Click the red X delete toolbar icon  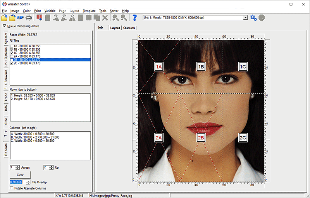105,18
